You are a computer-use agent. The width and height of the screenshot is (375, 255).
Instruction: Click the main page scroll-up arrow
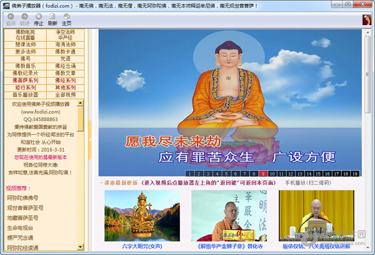pyautogui.click(x=367, y=33)
